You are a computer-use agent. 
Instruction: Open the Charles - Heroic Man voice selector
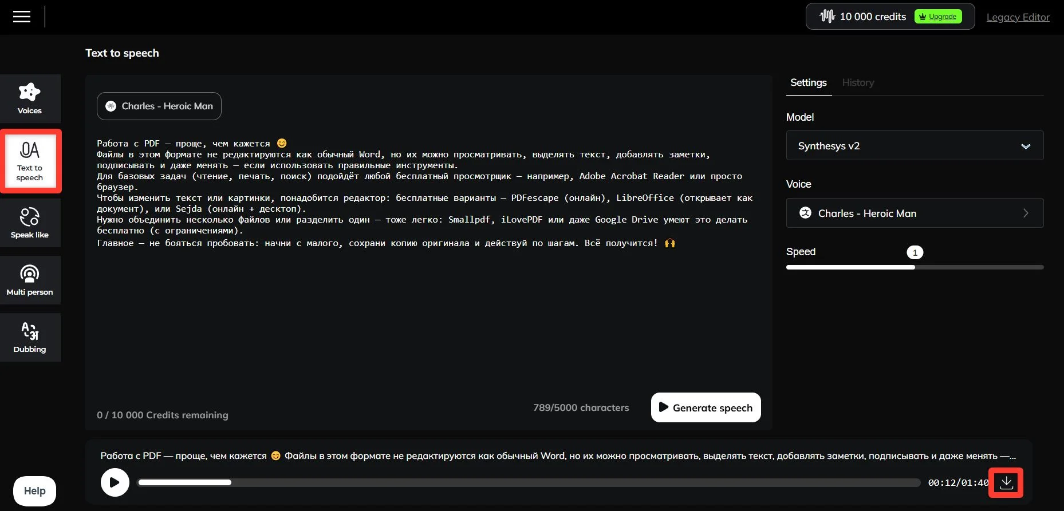click(915, 213)
